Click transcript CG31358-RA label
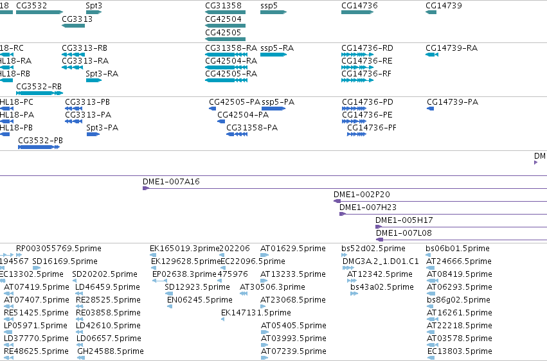547x361 pixels. 231,48
